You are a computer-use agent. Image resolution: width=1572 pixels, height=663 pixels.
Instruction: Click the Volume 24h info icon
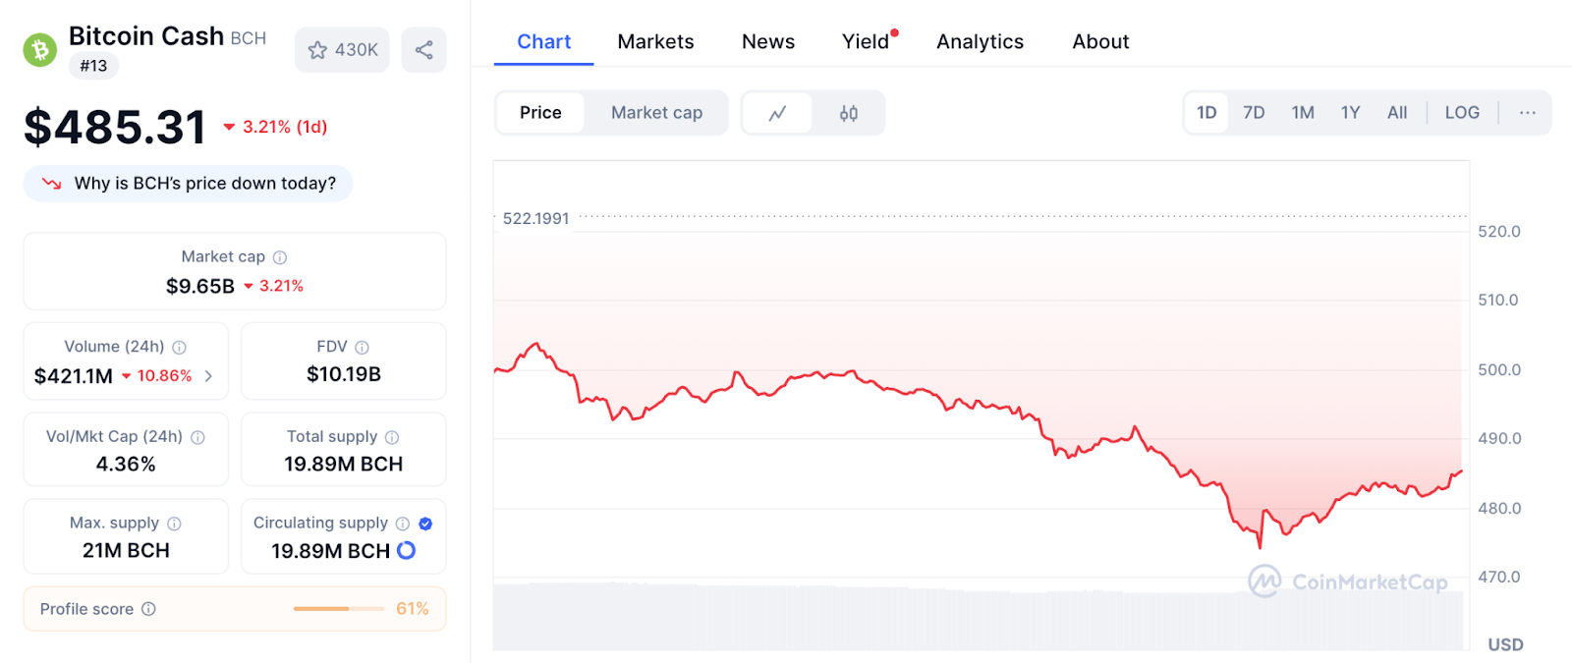tap(182, 346)
